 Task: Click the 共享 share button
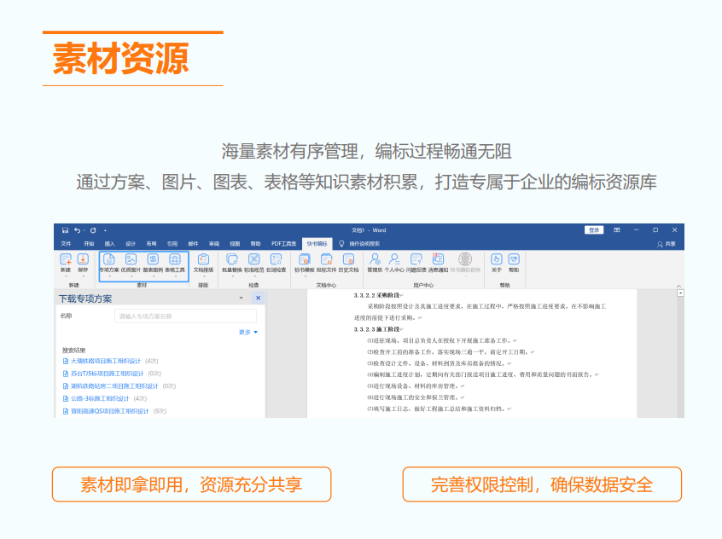[667, 244]
